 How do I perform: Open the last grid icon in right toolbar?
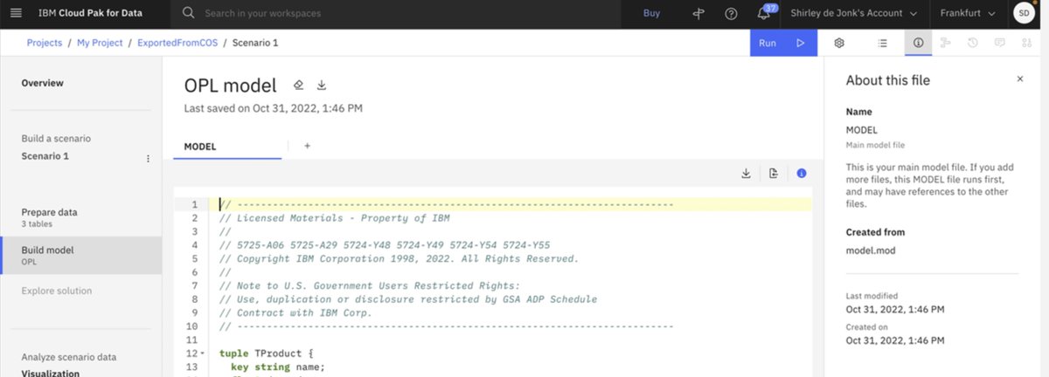click(x=1027, y=43)
